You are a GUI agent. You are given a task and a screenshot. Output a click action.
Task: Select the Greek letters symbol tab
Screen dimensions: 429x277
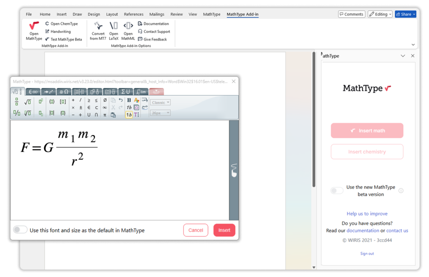point(64,92)
